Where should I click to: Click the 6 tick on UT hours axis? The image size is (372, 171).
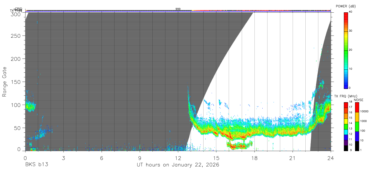(101, 158)
